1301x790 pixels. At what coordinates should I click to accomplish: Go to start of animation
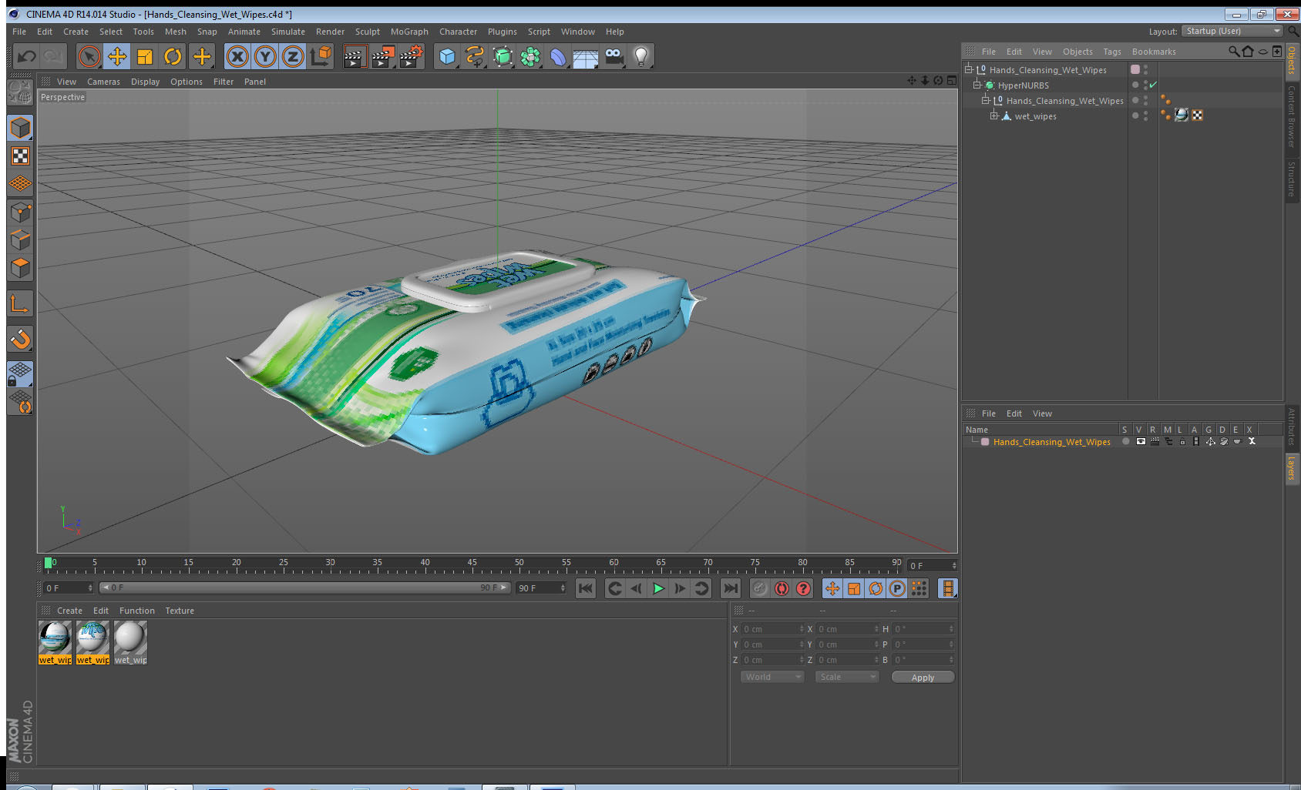tap(586, 588)
